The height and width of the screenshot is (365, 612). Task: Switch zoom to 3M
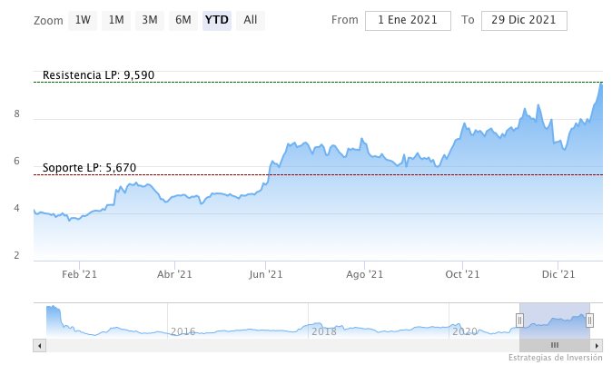(150, 20)
